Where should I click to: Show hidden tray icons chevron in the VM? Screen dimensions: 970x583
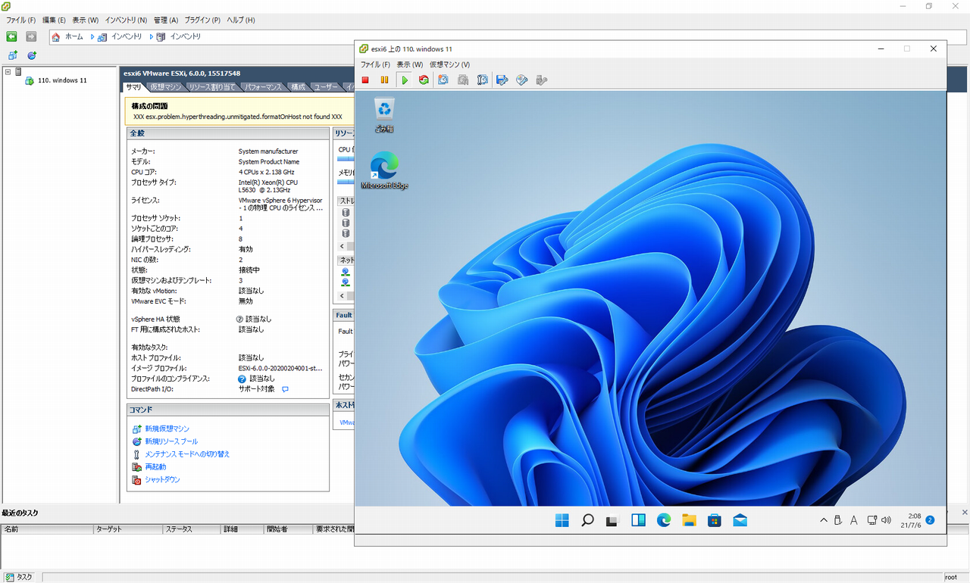point(824,520)
